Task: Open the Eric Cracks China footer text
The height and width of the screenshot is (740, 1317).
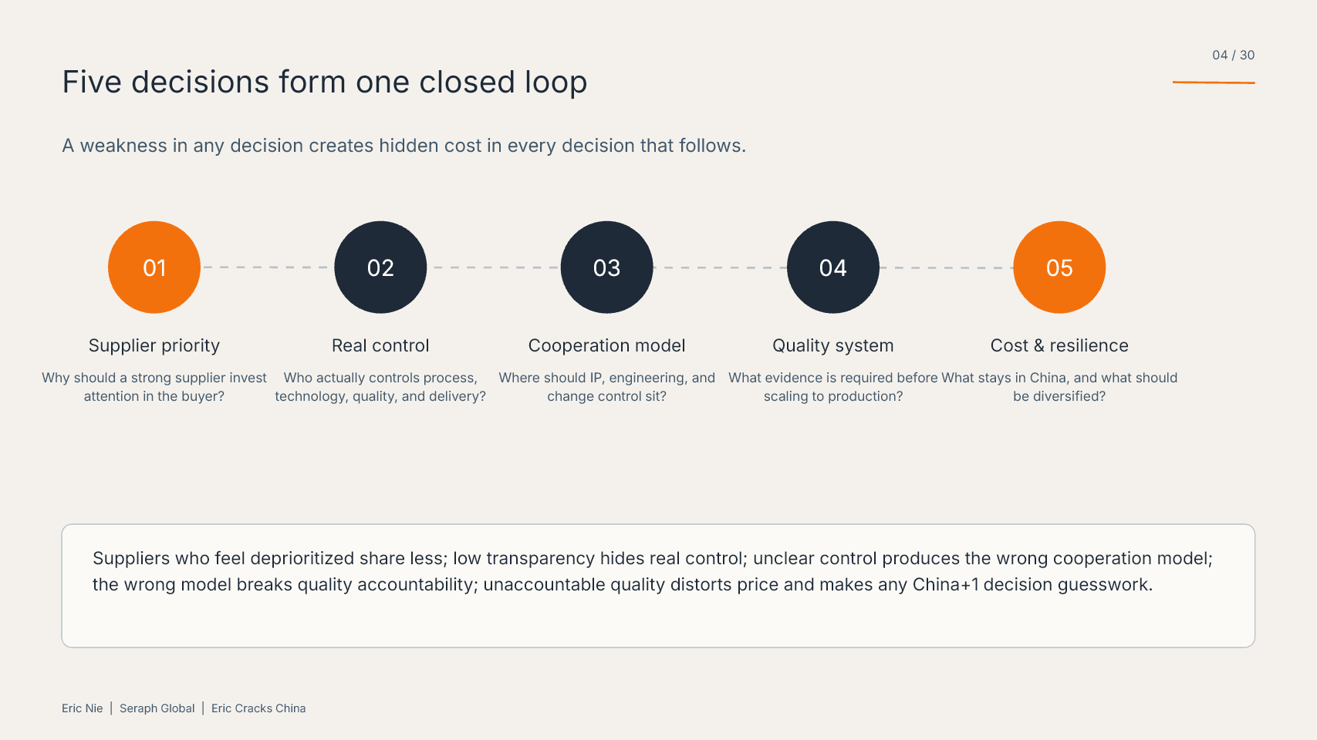Action: click(x=258, y=708)
